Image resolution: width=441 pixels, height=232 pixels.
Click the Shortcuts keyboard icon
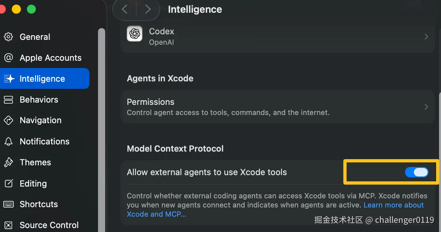[x=8, y=204]
